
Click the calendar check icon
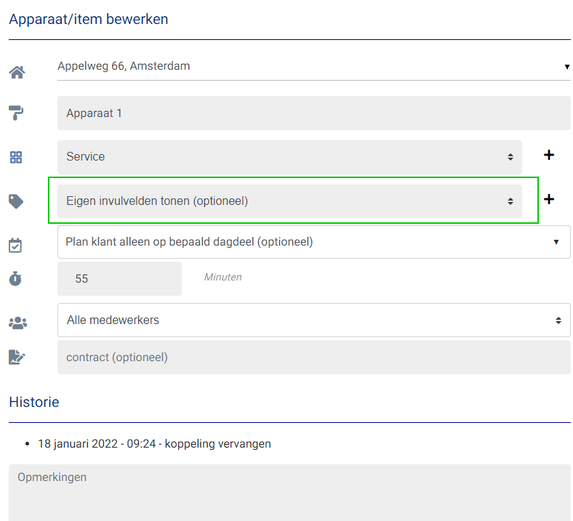click(x=16, y=245)
